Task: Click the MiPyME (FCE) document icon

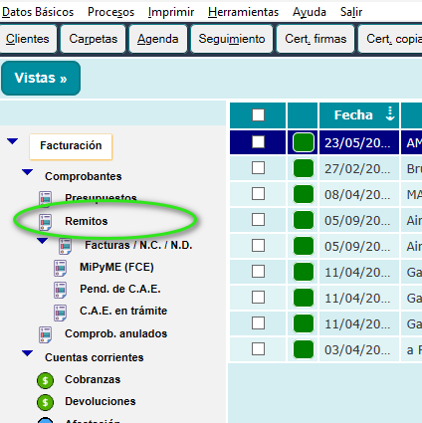Action: 61,268
